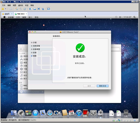Open Spotlight search magnifier icon
The height and width of the screenshot is (123, 140).
pyautogui.click(x=134, y=17)
